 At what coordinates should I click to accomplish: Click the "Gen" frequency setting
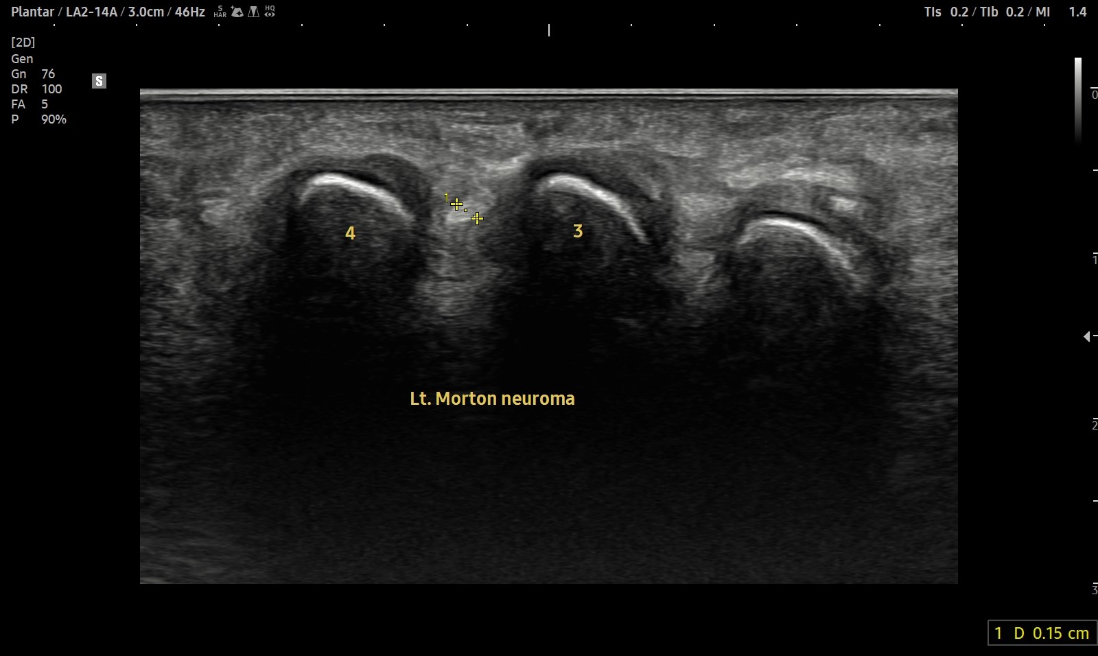click(x=22, y=59)
